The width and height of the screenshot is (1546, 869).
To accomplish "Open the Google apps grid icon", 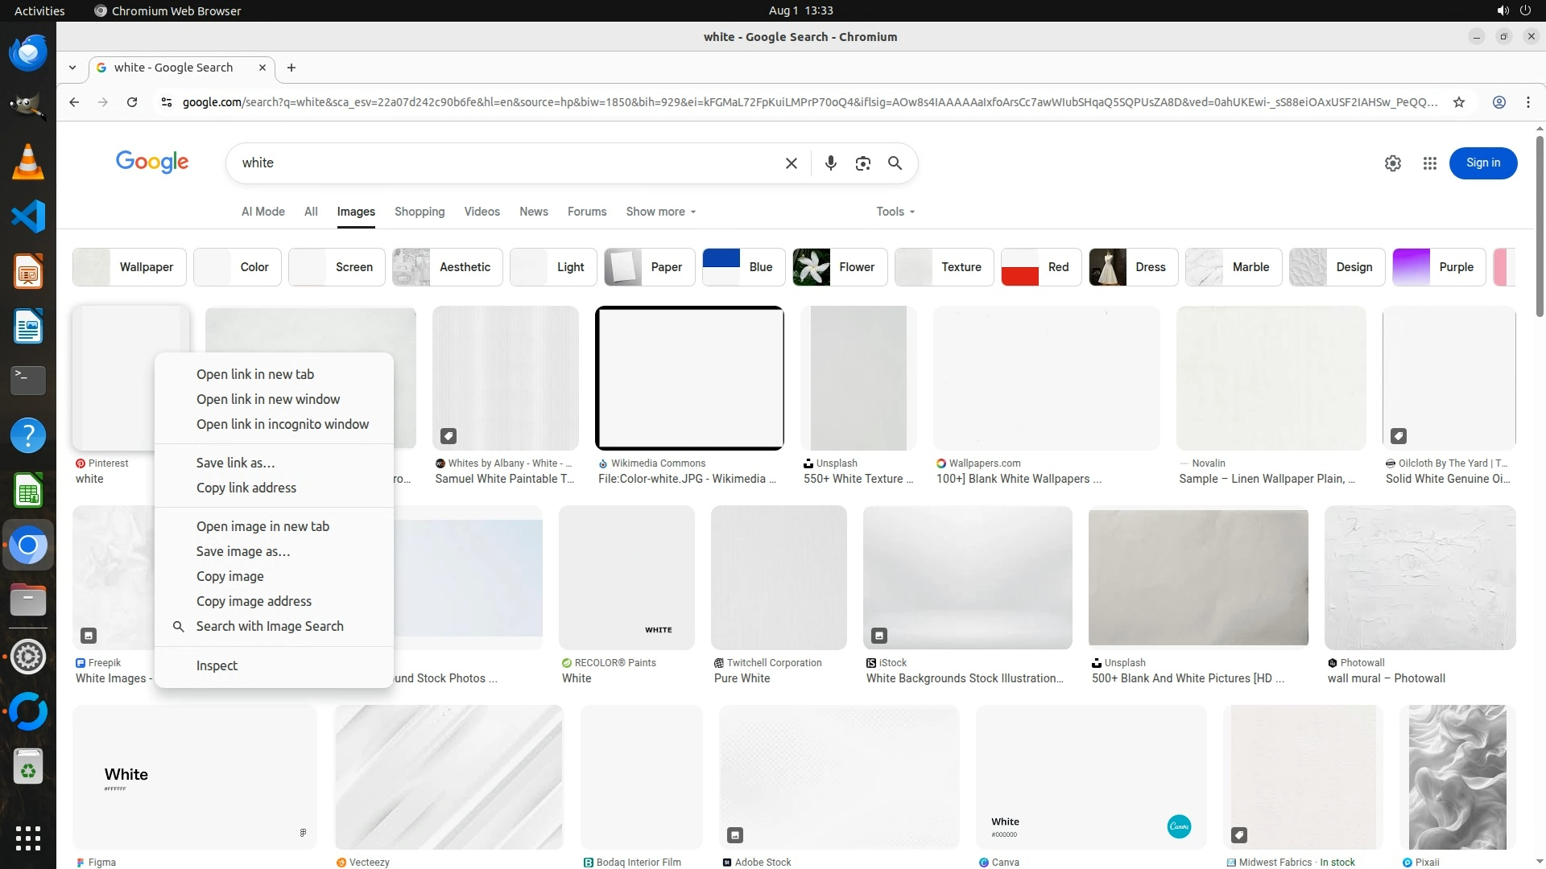I will [x=1429, y=163].
